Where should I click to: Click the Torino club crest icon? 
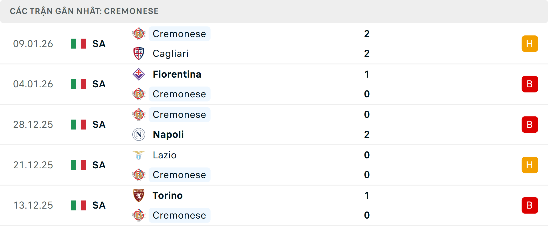pos(139,195)
